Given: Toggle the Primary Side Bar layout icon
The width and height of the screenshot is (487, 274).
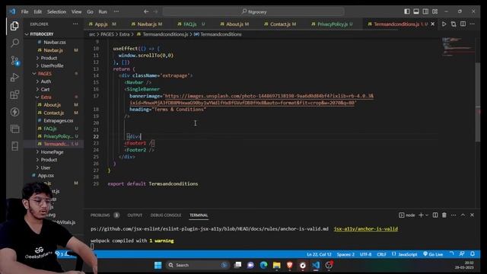Looking at the screenshot, I should 407,11.
